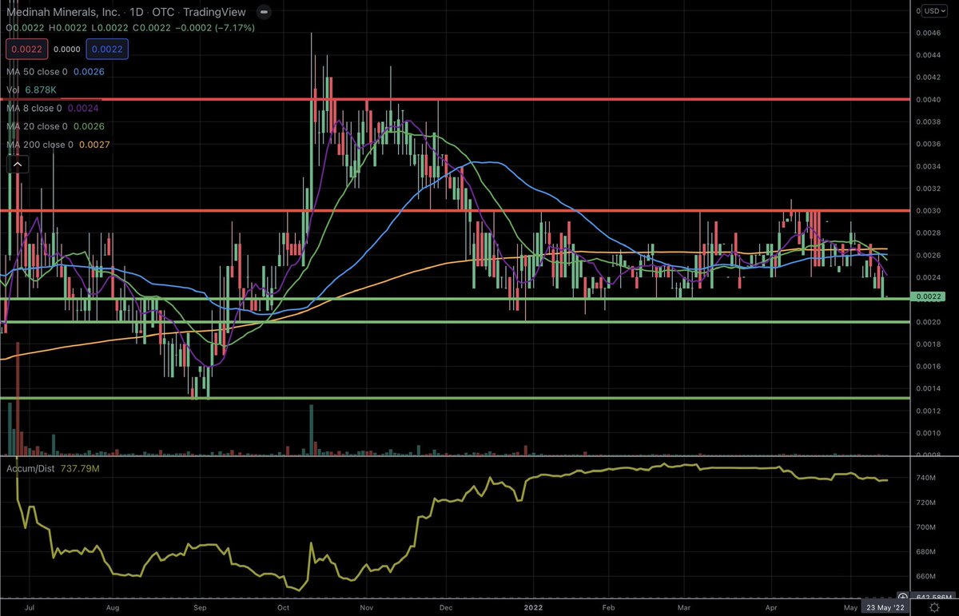Select the MA 200 close indicator legend
Viewport: 959px width, 616px height.
click(58, 145)
